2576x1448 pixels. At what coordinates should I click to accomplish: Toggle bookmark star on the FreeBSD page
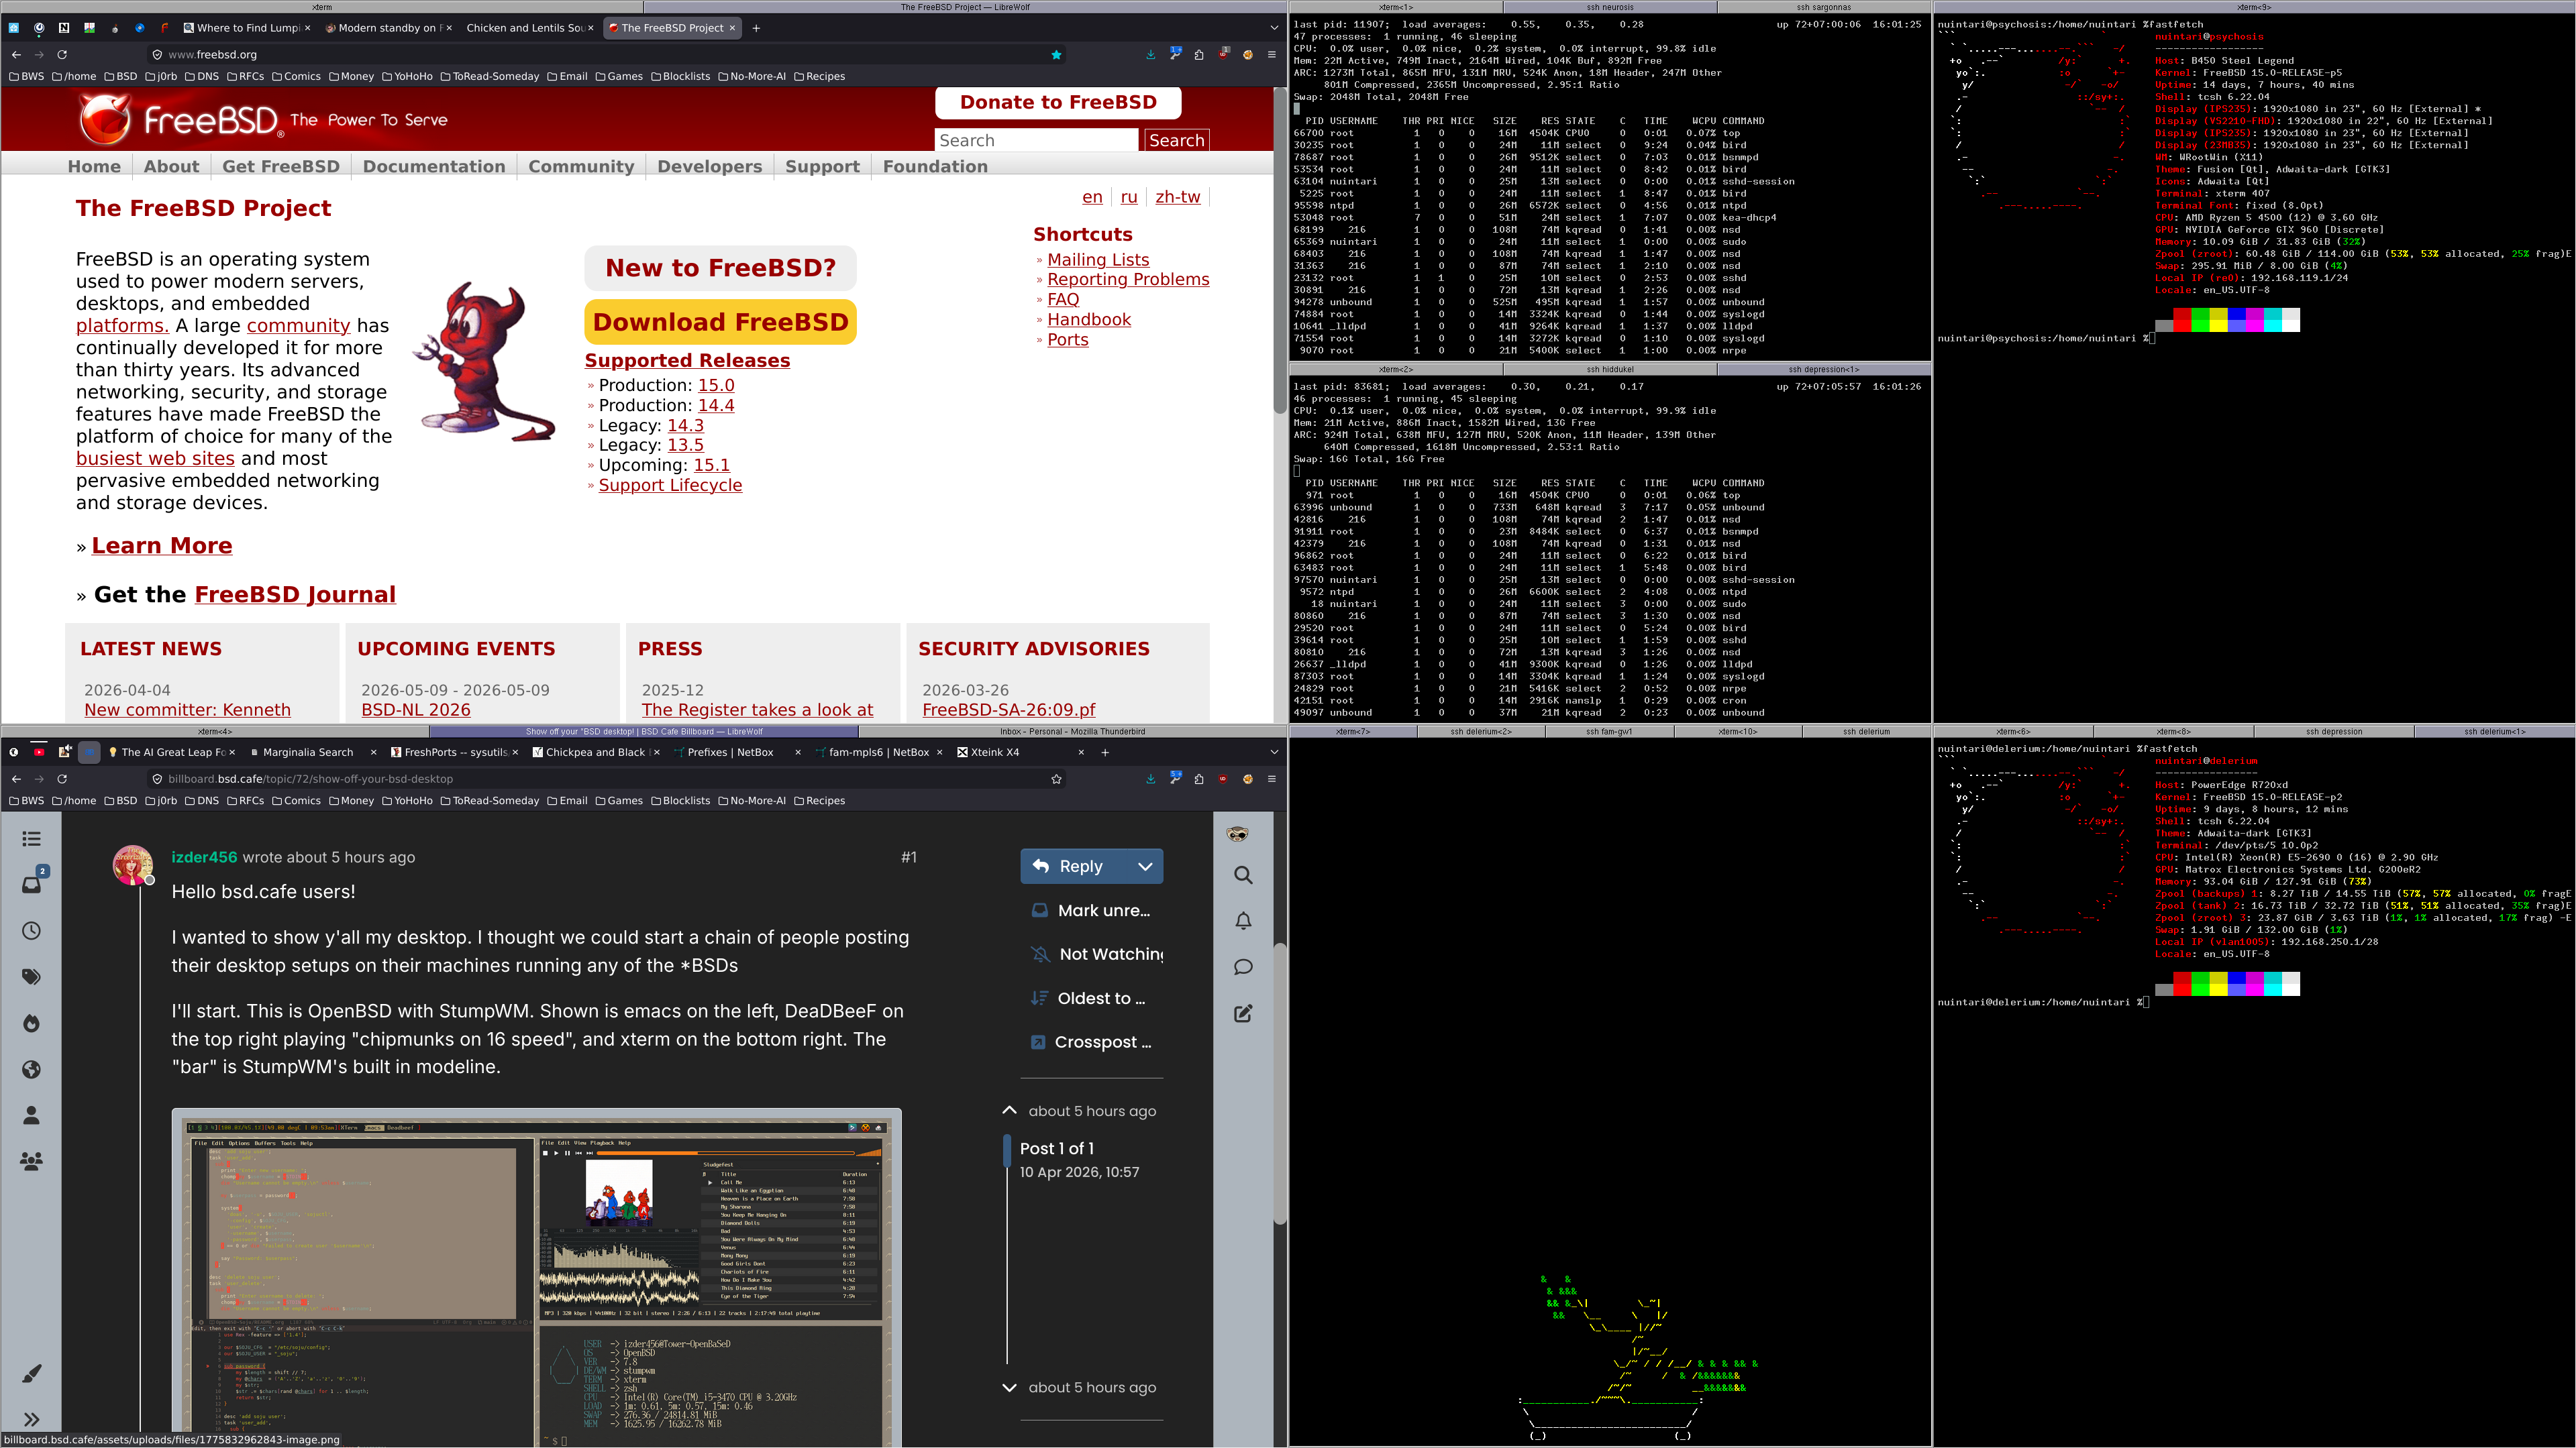click(1056, 55)
